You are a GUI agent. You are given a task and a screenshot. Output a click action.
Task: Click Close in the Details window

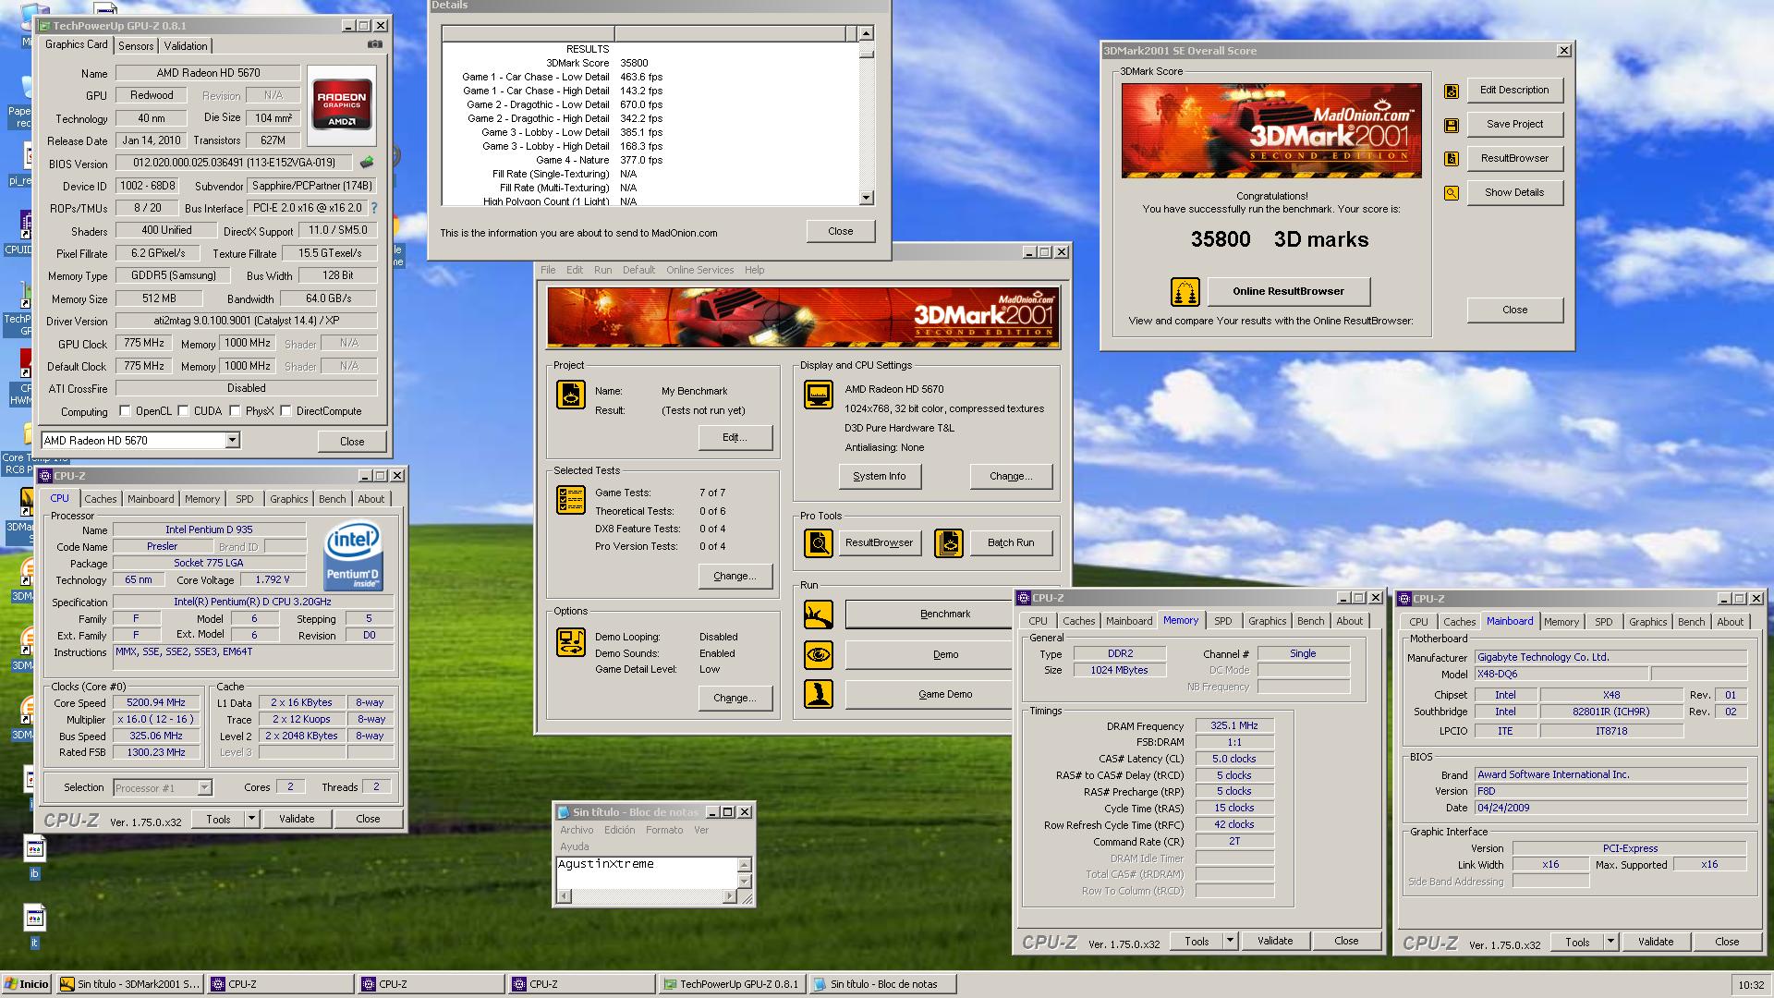pyautogui.click(x=840, y=232)
